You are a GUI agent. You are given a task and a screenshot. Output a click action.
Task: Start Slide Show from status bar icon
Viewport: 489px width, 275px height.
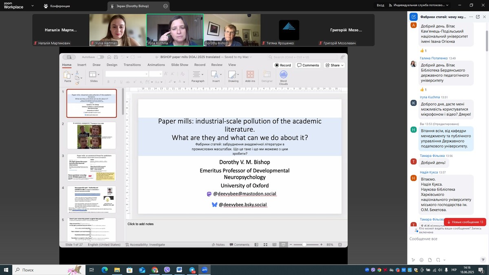[283, 244]
